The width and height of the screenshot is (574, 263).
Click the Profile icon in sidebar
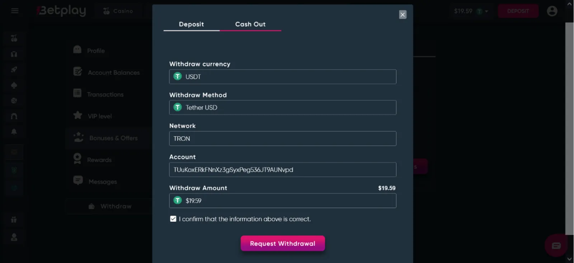(x=77, y=50)
